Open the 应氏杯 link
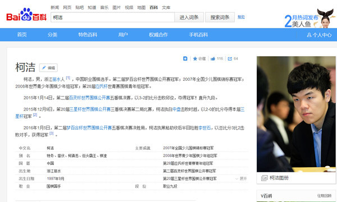Viewport: 337px width, 202px height. tap(102, 86)
